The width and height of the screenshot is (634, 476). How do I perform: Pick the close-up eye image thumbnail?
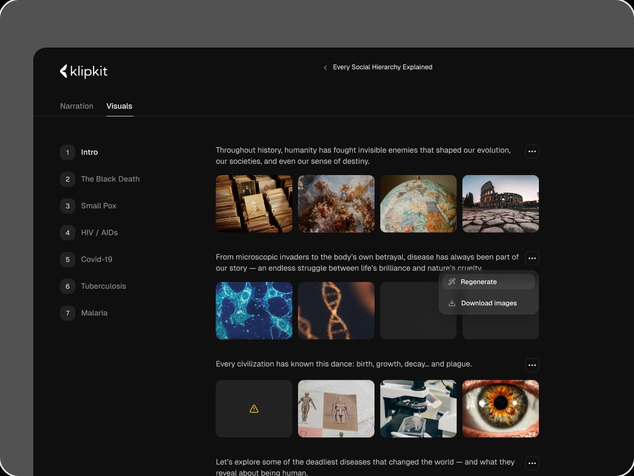click(x=500, y=408)
